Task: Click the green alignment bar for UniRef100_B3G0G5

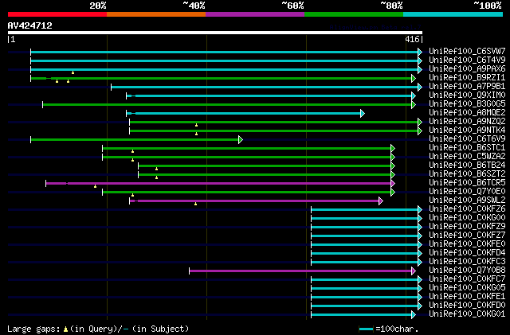Action: pos(227,104)
